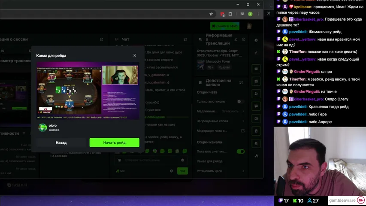
Task: Toggle the 'Только эмотиконы' switch
Action: click(241, 101)
